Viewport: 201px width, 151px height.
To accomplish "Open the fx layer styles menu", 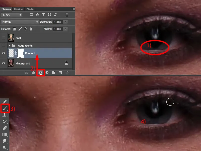I will point(34,72).
